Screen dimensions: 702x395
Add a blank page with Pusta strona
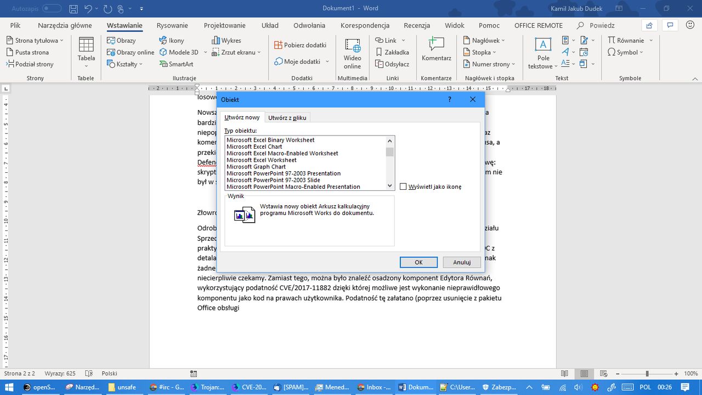point(27,52)
